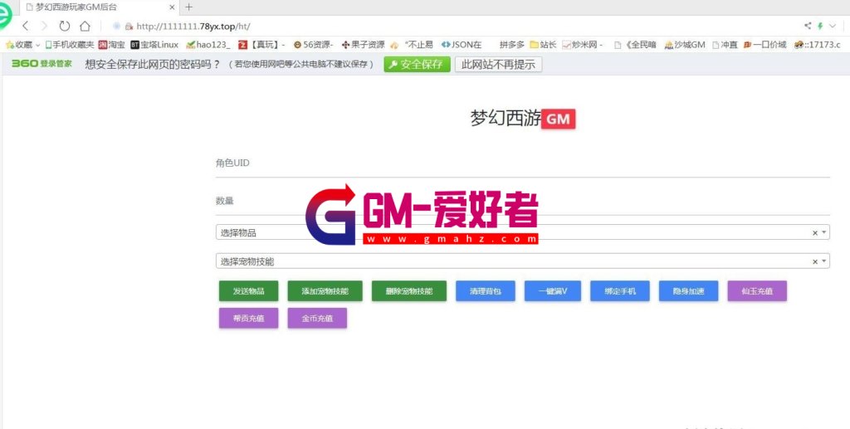
Task: Reload the page with the refresh icon
Action: tap(65, 26)
